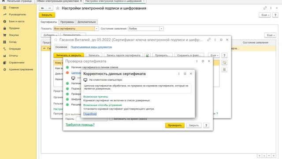Open dots menu of Проверка сертификата dialog
The width and height of the screenshot is (282, 159).
[x=197, y=61]
